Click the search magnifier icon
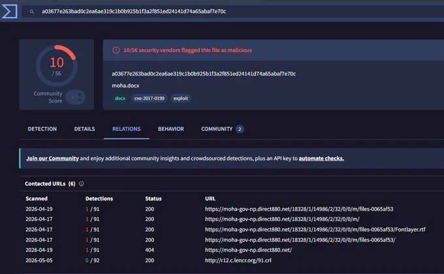This screenshot has width=444, height=274. pos(32,12)
